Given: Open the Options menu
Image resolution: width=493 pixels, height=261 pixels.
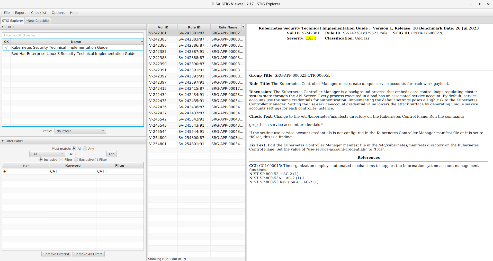Looking at the screenshot, I should click(58, 13).
